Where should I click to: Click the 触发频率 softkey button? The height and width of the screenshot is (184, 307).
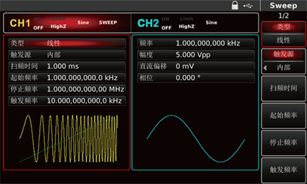[x=283, y=170]
